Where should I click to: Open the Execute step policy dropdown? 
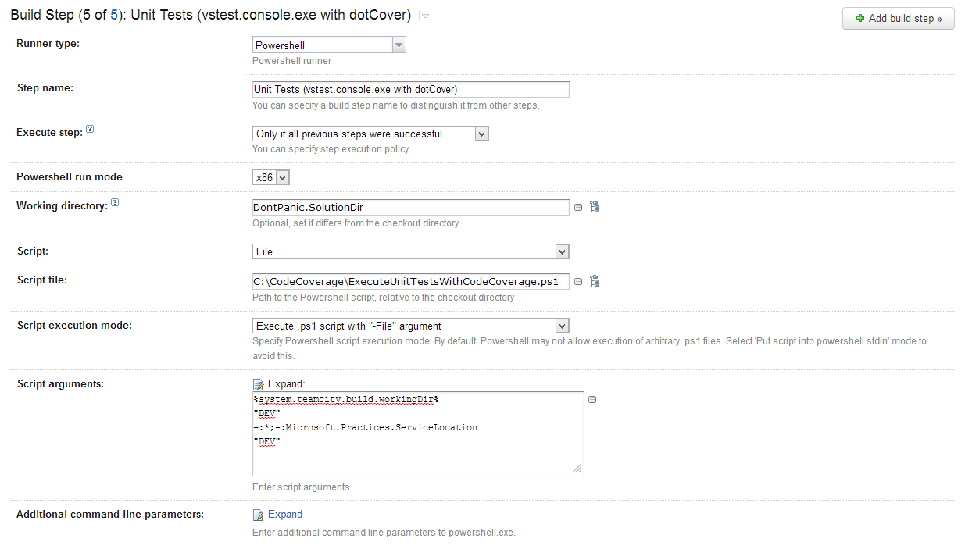pos(371,134)
